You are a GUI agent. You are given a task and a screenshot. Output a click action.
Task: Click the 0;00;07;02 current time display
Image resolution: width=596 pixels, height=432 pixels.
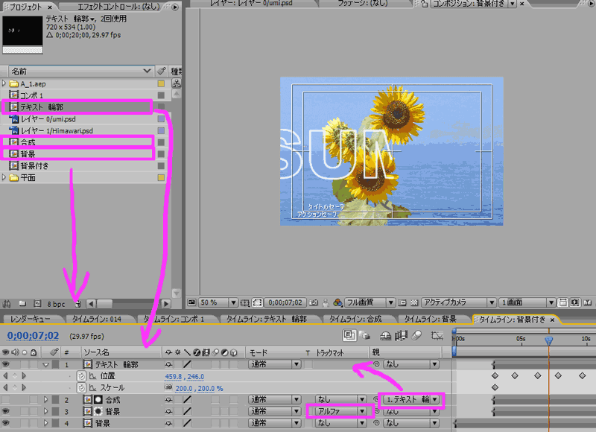pyautogui.click(x=32, y=336)
